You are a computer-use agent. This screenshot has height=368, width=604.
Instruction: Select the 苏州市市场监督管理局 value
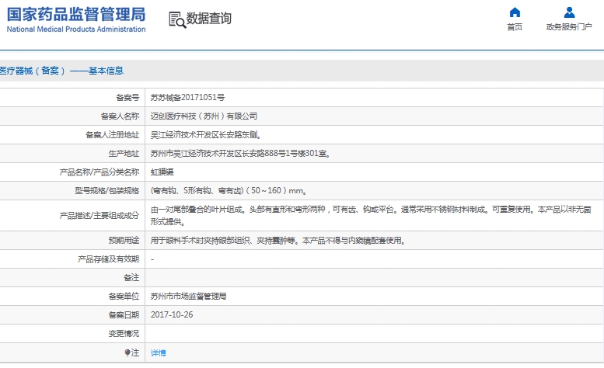[x=188, y=296]
